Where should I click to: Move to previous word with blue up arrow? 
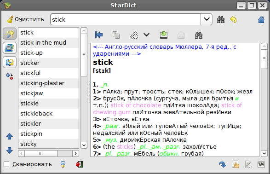[10, 136]
